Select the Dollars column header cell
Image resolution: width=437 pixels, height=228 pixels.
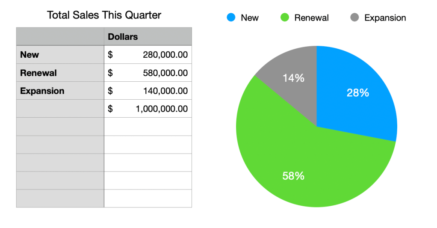[148, 37]
